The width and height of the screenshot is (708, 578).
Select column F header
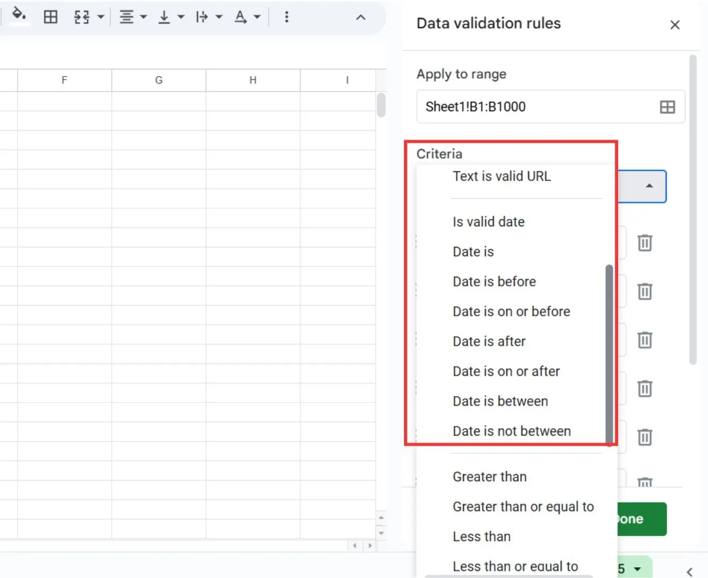64,80
